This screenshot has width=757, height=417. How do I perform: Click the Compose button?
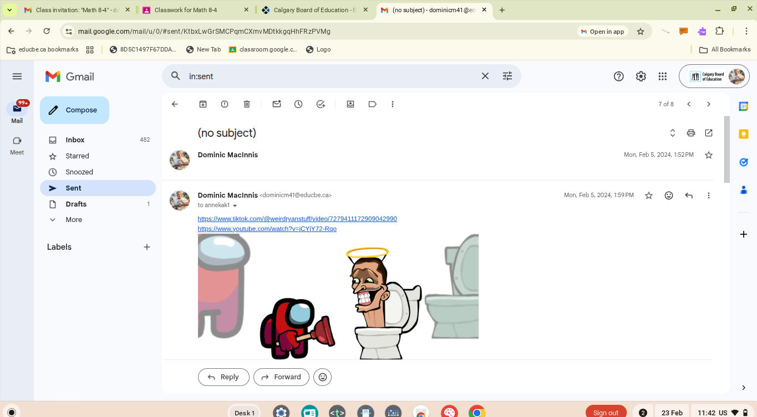tap(74, 110)
